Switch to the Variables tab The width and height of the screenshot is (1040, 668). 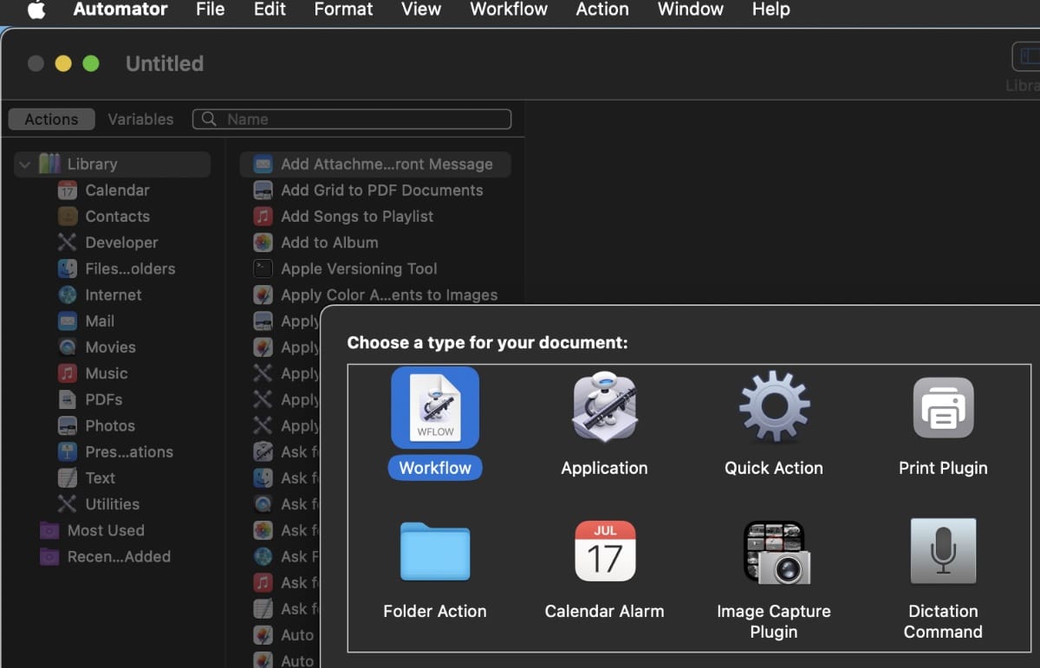coord(140,120)
